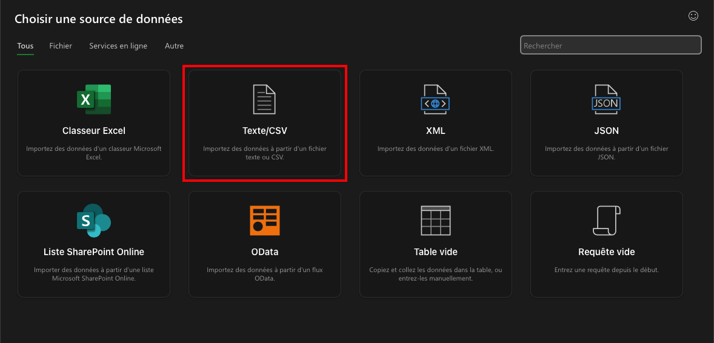The width and height of the screenshot is (714, 343).
Task: Click the Liste SharePoint Online label
Action: [x=94, y=252]
